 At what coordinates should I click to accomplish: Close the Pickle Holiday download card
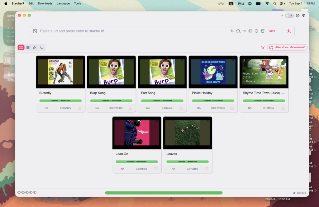[x=233, y=60]
